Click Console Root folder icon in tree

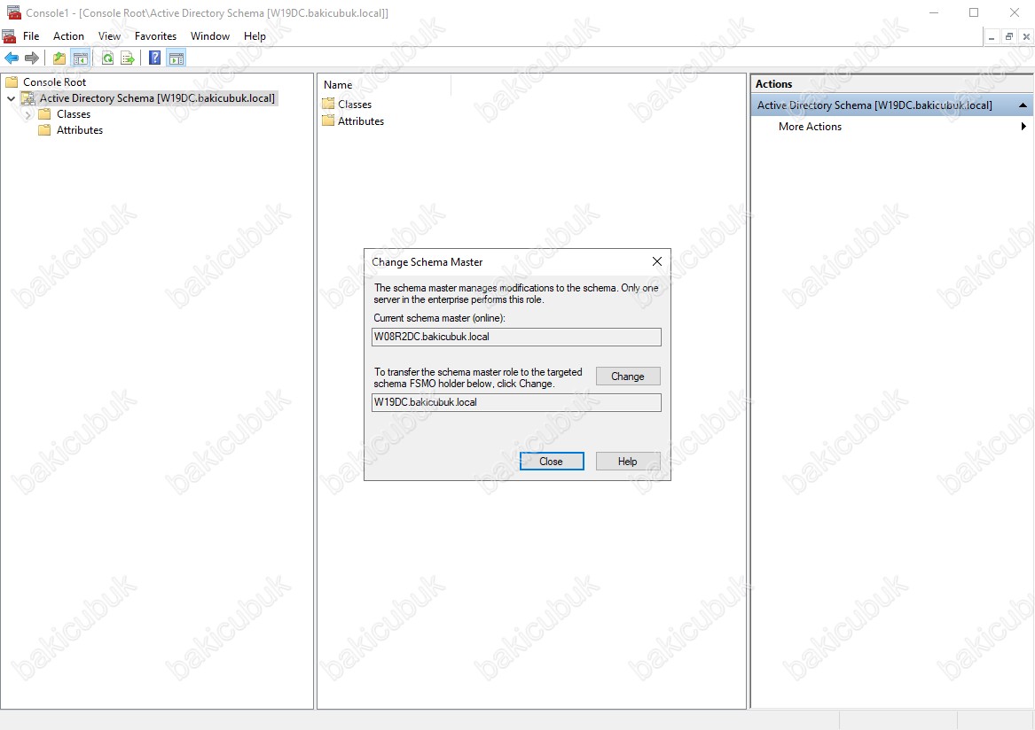12,82
